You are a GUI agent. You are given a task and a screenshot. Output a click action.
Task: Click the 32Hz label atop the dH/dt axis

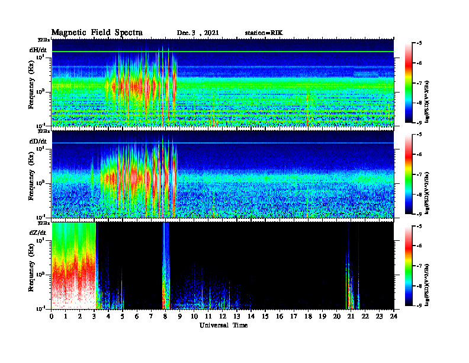click(x=44, y=40)
